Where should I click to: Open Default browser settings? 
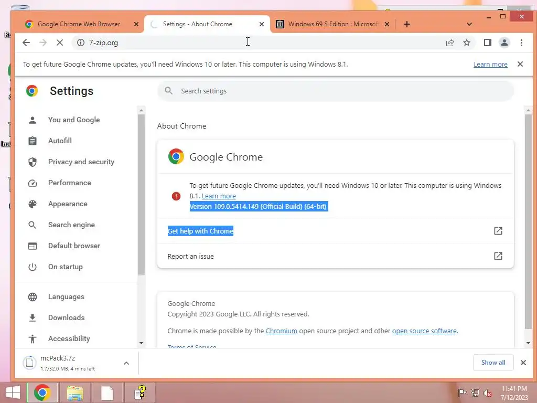click(x=74, y=246)
